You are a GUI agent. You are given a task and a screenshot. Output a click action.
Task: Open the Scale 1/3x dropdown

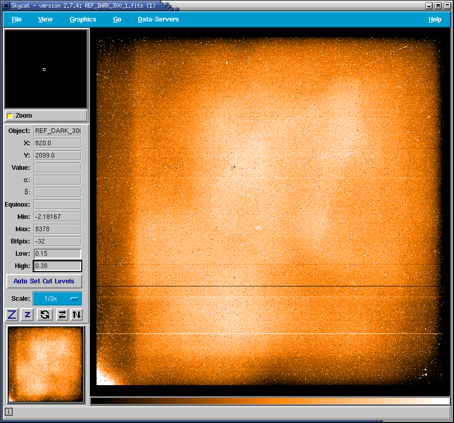tap(57, 299)
